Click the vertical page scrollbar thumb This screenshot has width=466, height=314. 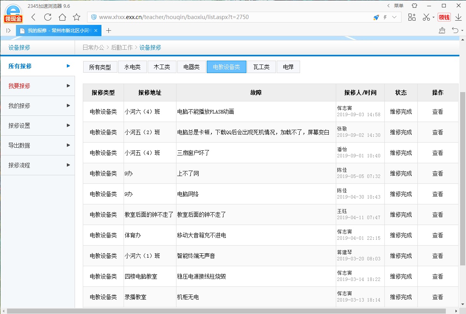pyautogui.click(x=463, y=178)
